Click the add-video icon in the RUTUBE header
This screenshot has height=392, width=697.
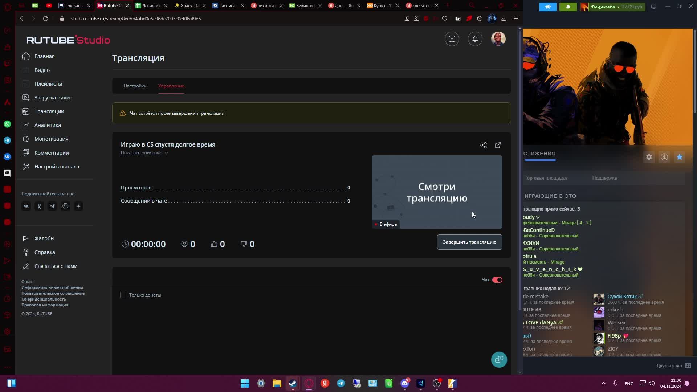(x=452, y=39)
